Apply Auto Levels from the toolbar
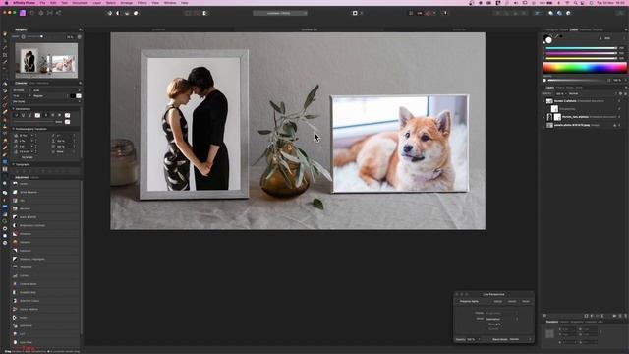This screenshot has height=354, width=629. (109, 13)
